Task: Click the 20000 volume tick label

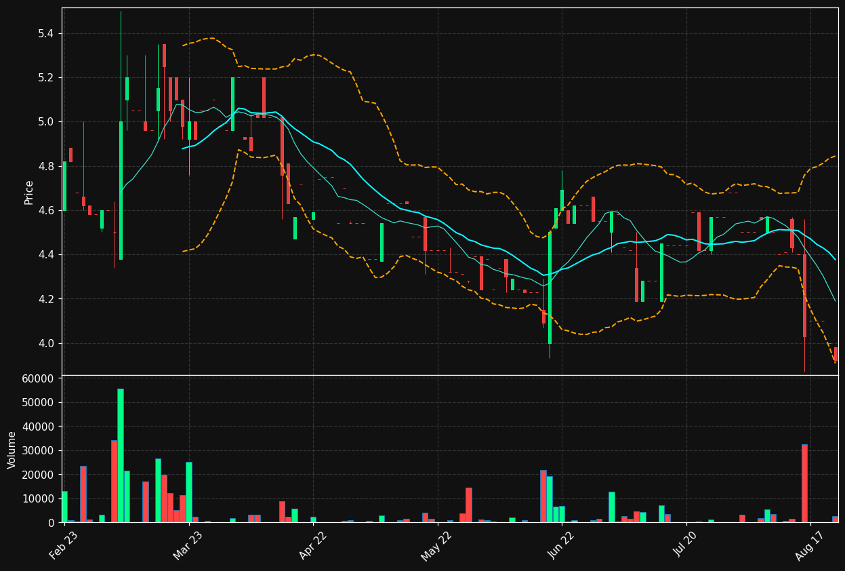Action: point(39,475)
